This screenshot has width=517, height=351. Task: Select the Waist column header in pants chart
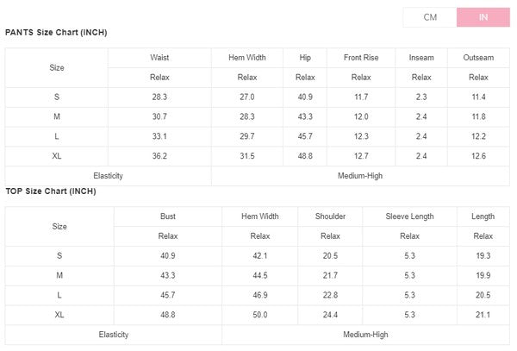click(x=159, y=58)
